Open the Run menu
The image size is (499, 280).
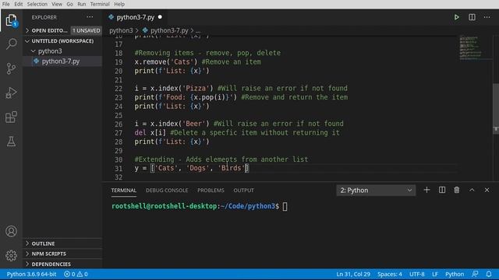tap(81, 4)
